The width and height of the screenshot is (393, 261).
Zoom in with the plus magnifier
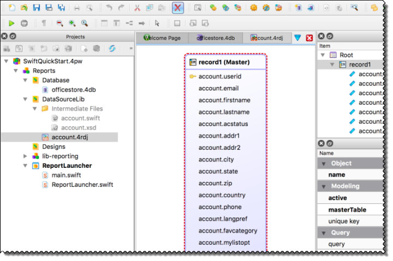72,23
